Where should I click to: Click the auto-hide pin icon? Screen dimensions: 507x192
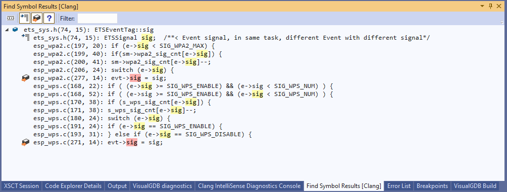click(491, 6)
